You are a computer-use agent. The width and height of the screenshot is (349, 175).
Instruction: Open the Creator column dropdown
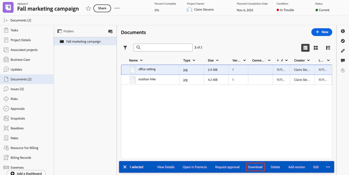click(x=309, y=60)
